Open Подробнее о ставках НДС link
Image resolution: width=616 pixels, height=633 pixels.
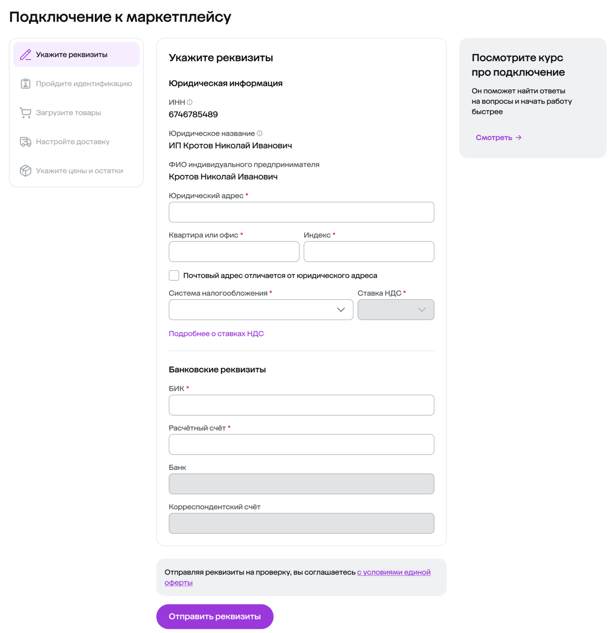[216, 334]
